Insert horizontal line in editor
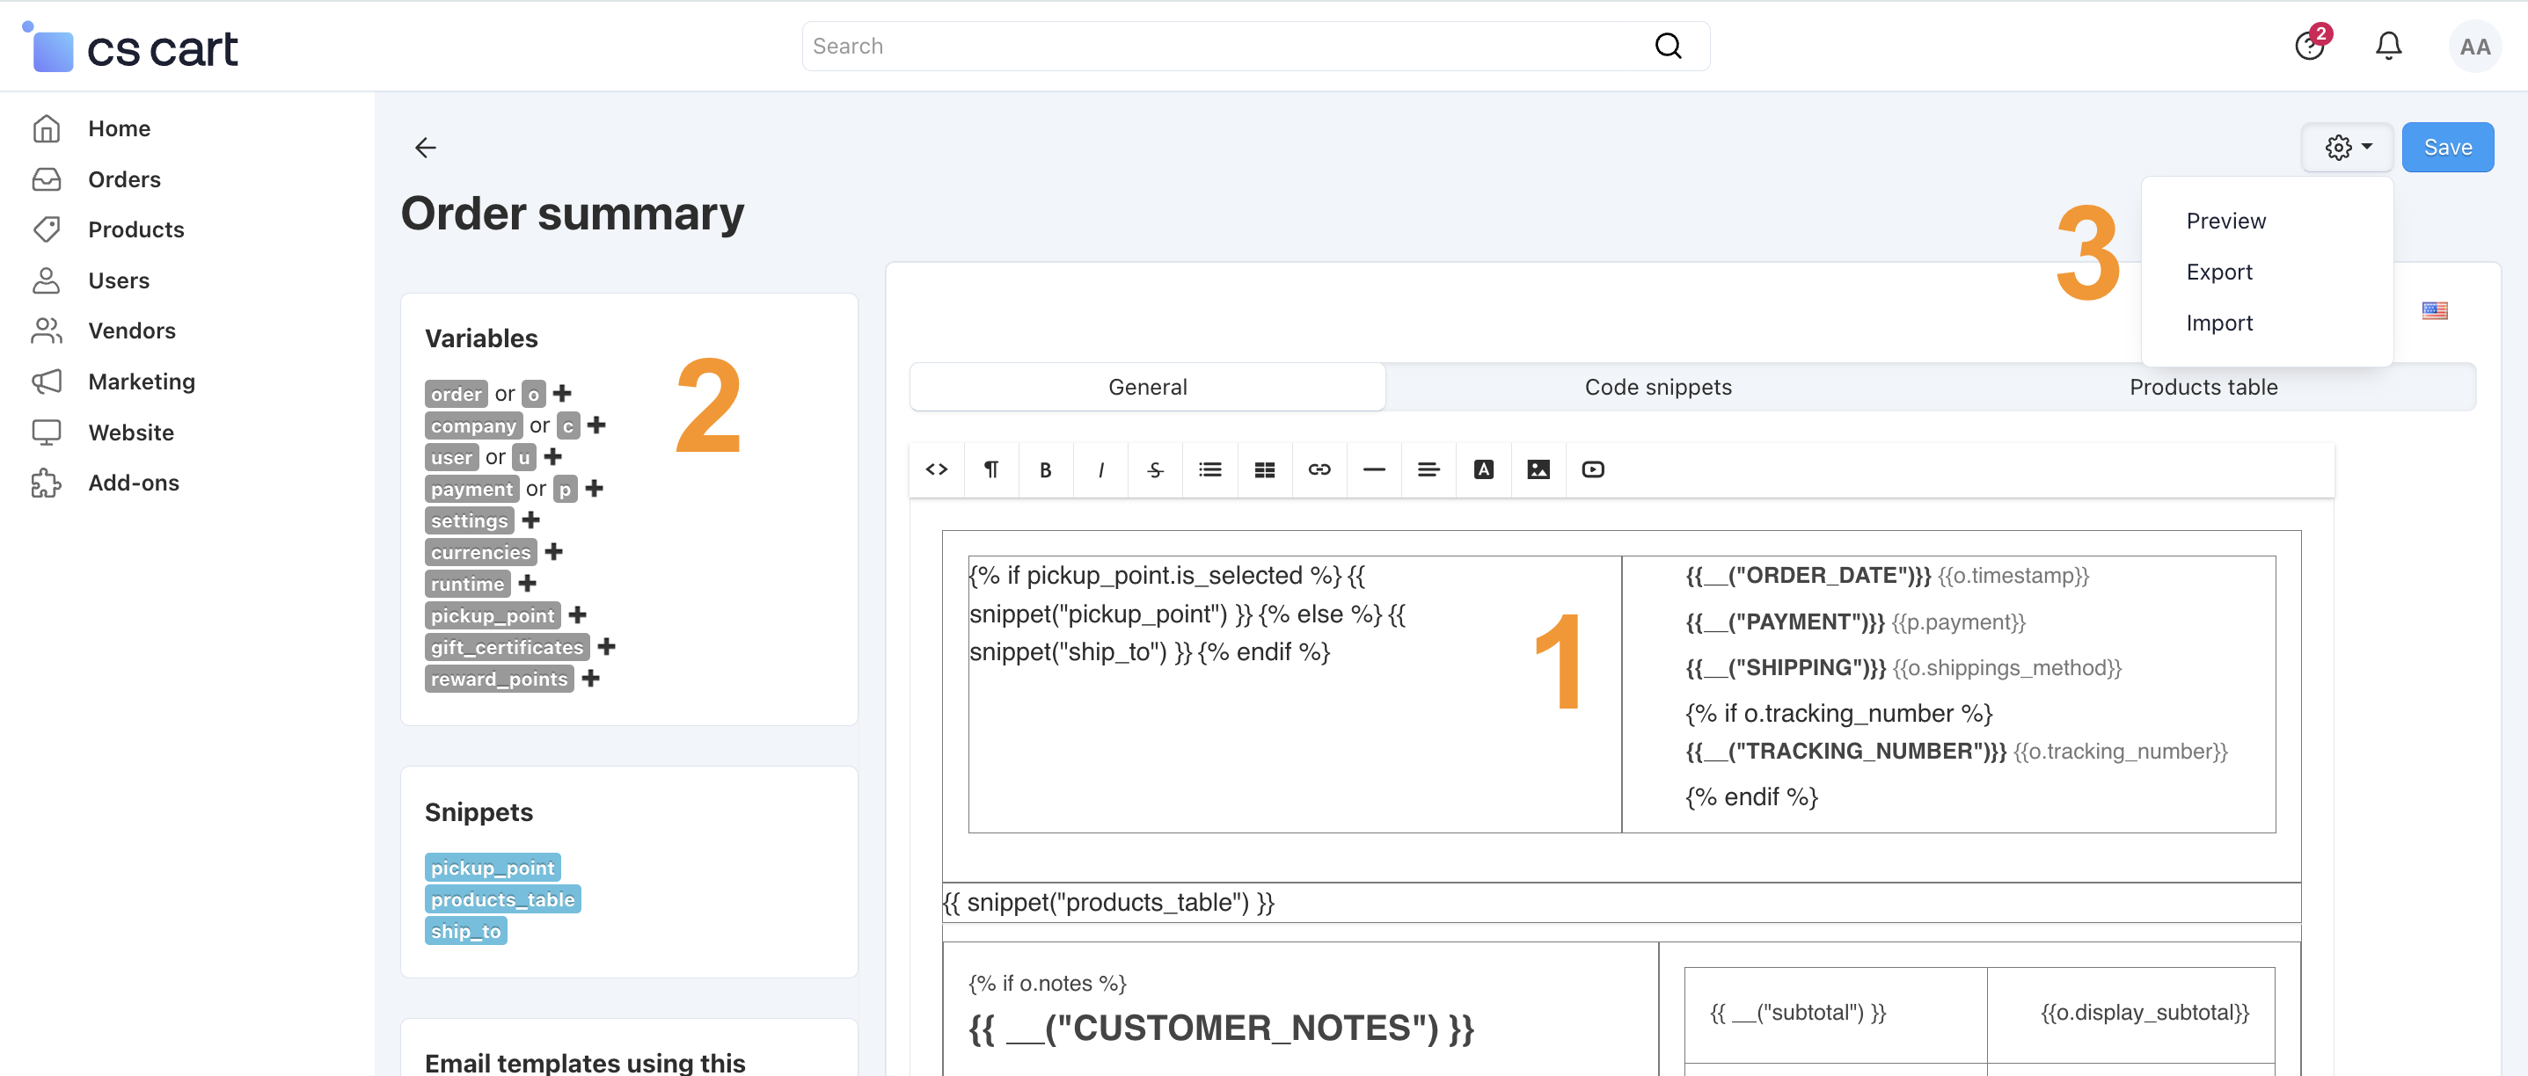The height and width of the screenshot is (1076, 2528). pyautogui.click(x=1374, y=469)
